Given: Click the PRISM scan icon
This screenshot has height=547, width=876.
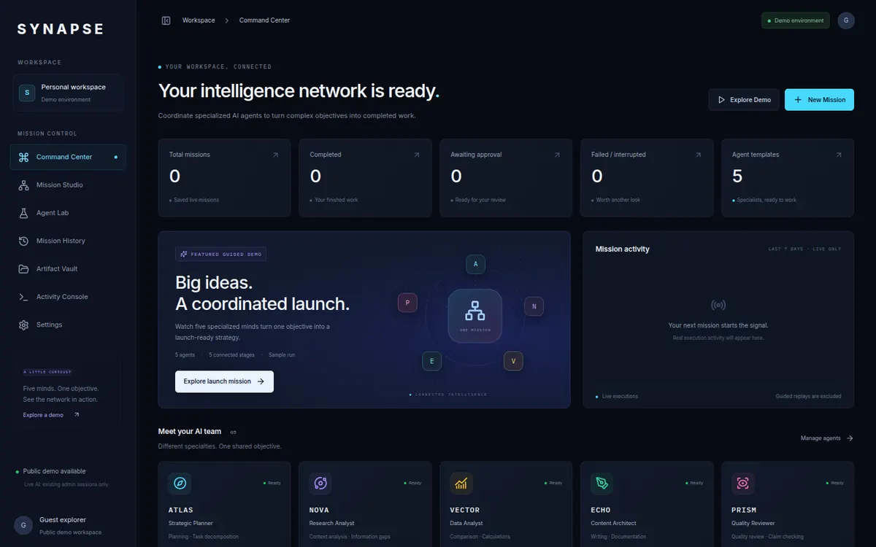Looking at the screenshot, I should [742, 483].
